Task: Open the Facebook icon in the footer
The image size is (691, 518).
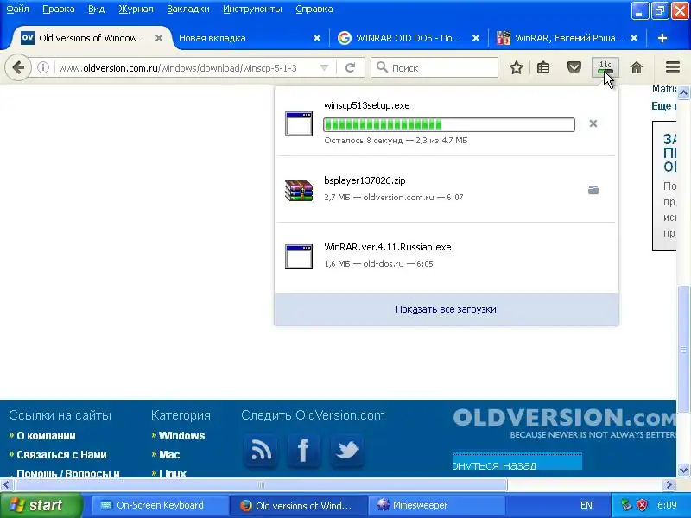Action: pos(304,450)
